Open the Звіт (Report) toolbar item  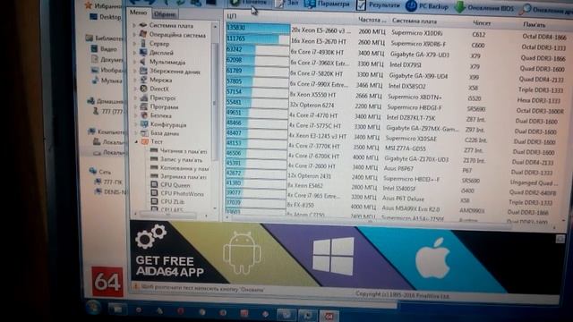[x=286, y=3]
